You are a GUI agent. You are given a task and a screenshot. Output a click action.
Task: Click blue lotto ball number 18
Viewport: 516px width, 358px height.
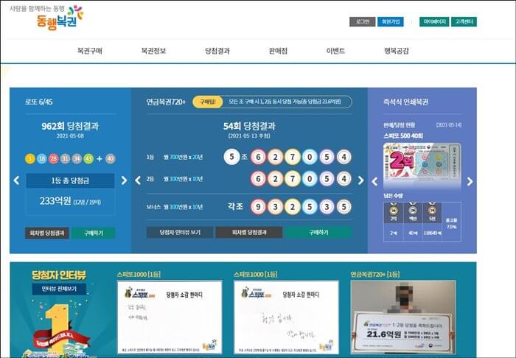[x=42, y=159]
